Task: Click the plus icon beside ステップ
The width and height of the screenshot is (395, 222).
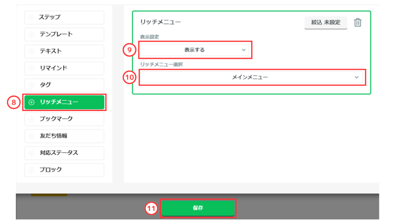Action: click(x=32, y=17)
